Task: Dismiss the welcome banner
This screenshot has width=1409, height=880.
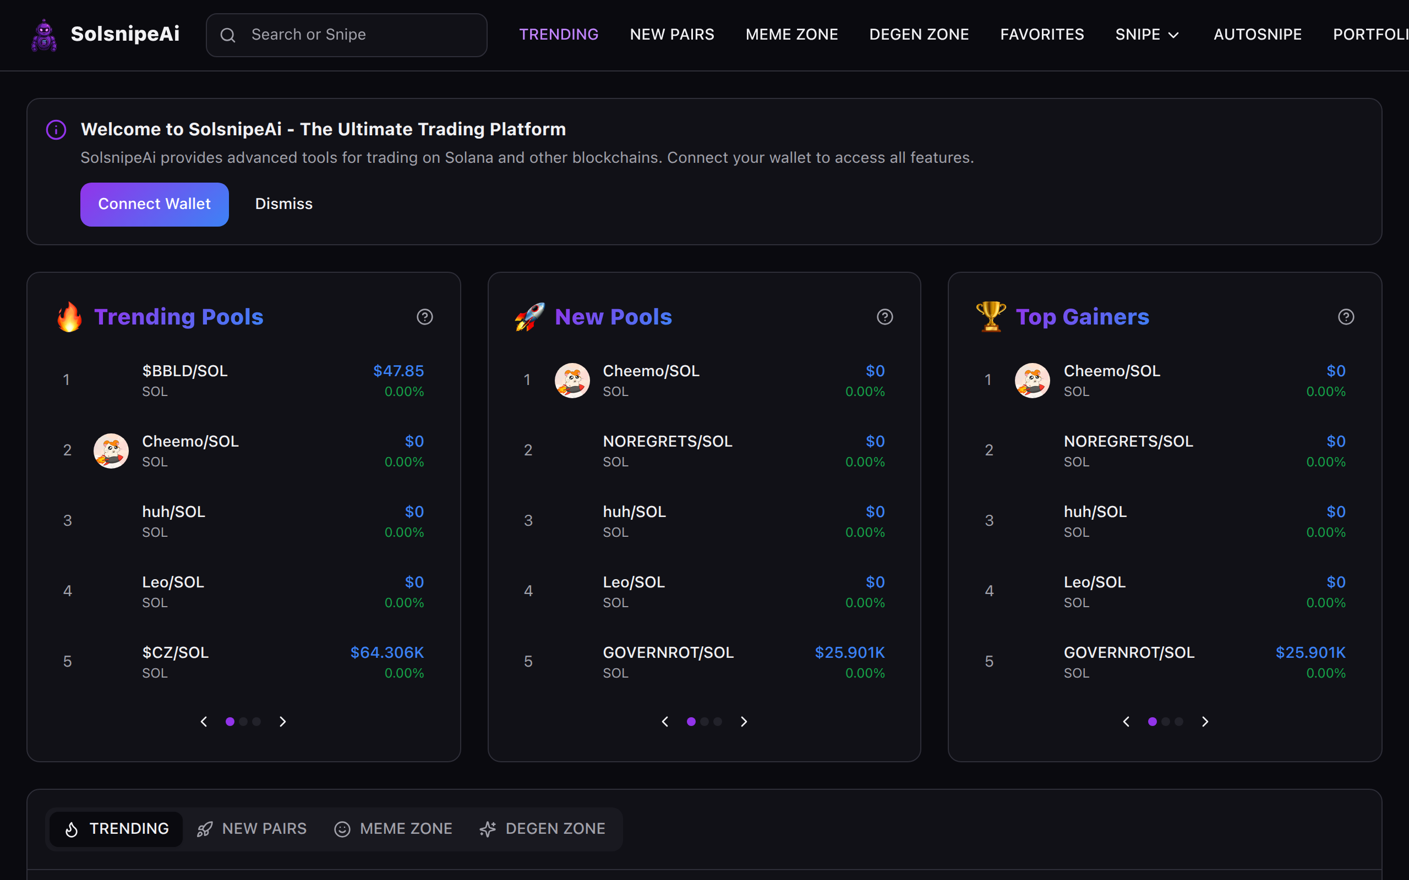Action: [x=283, y=204]
